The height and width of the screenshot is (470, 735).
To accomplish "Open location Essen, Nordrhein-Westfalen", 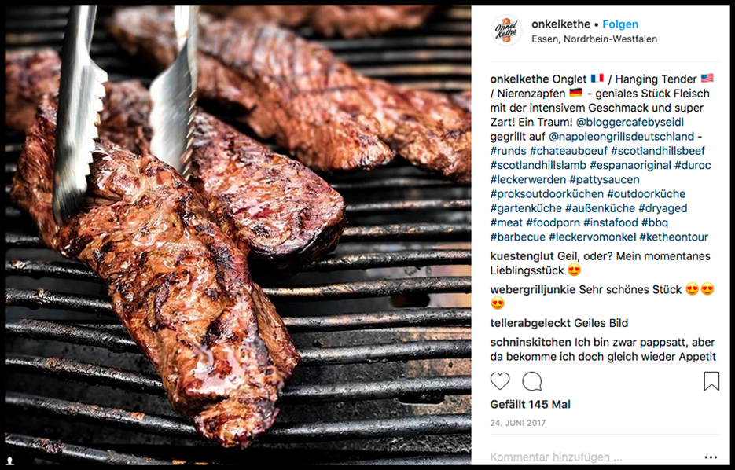I will click(594, 39).
